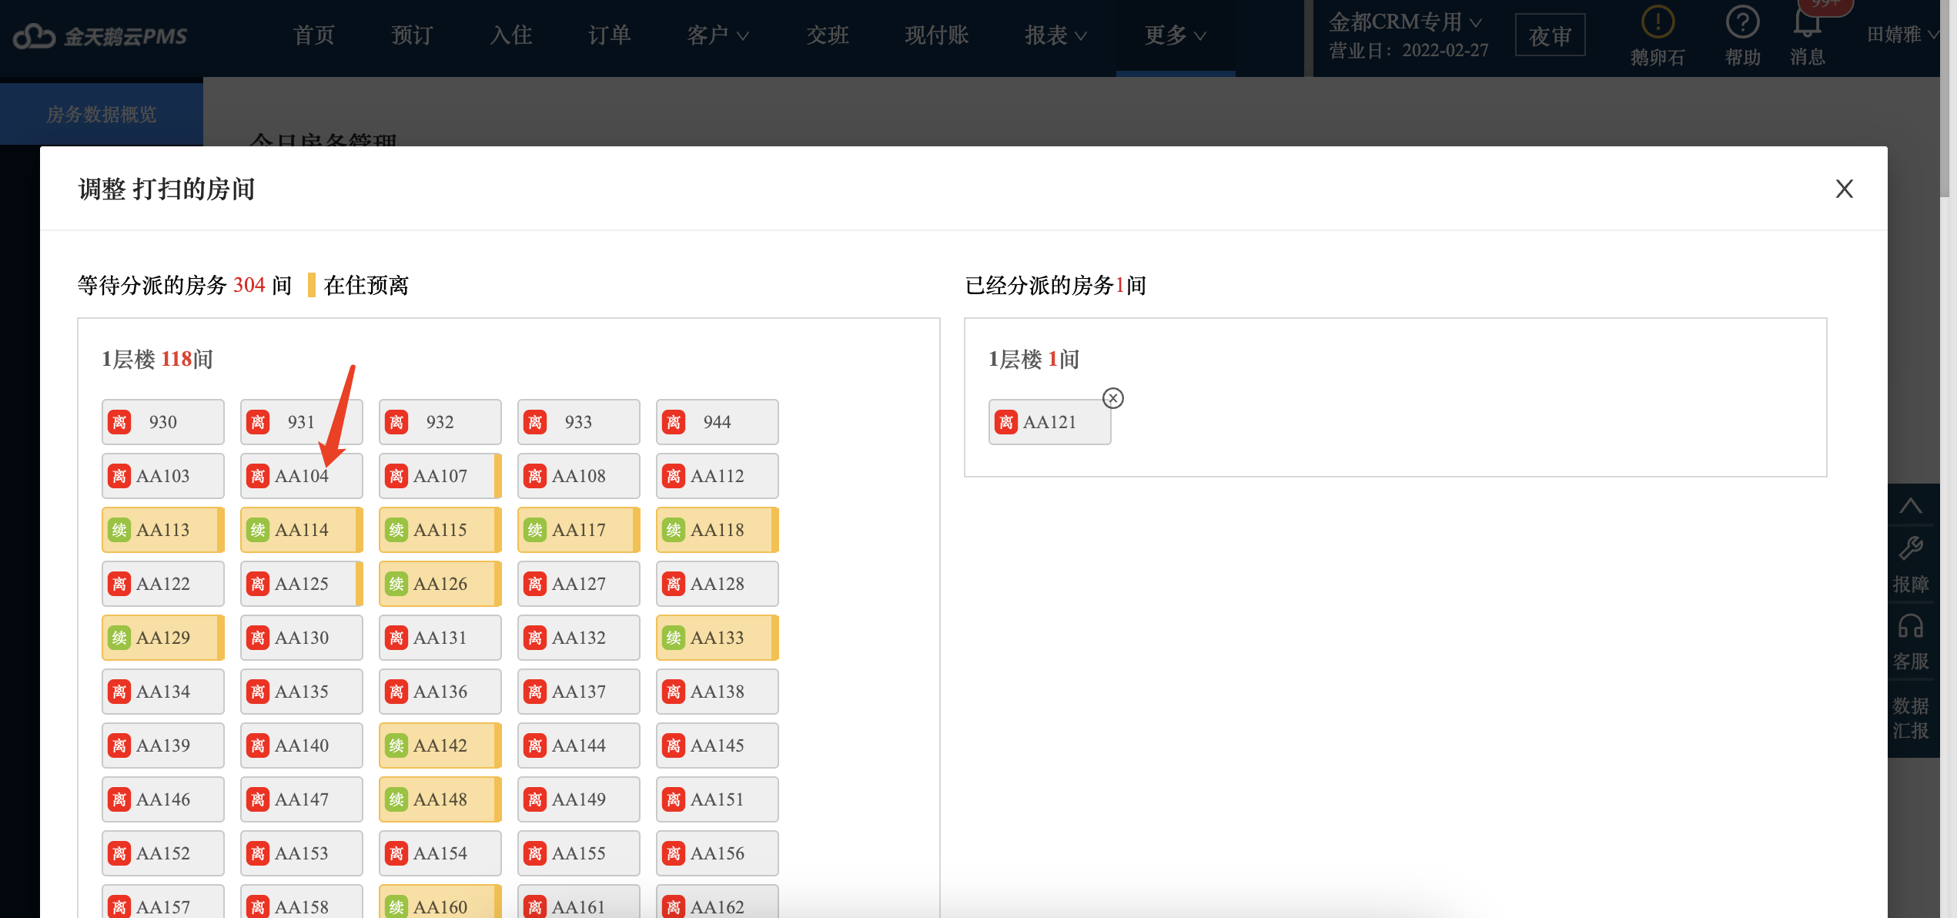1957x918 pixels.
Task: Assign room AA103
Action: coord(163,476)
